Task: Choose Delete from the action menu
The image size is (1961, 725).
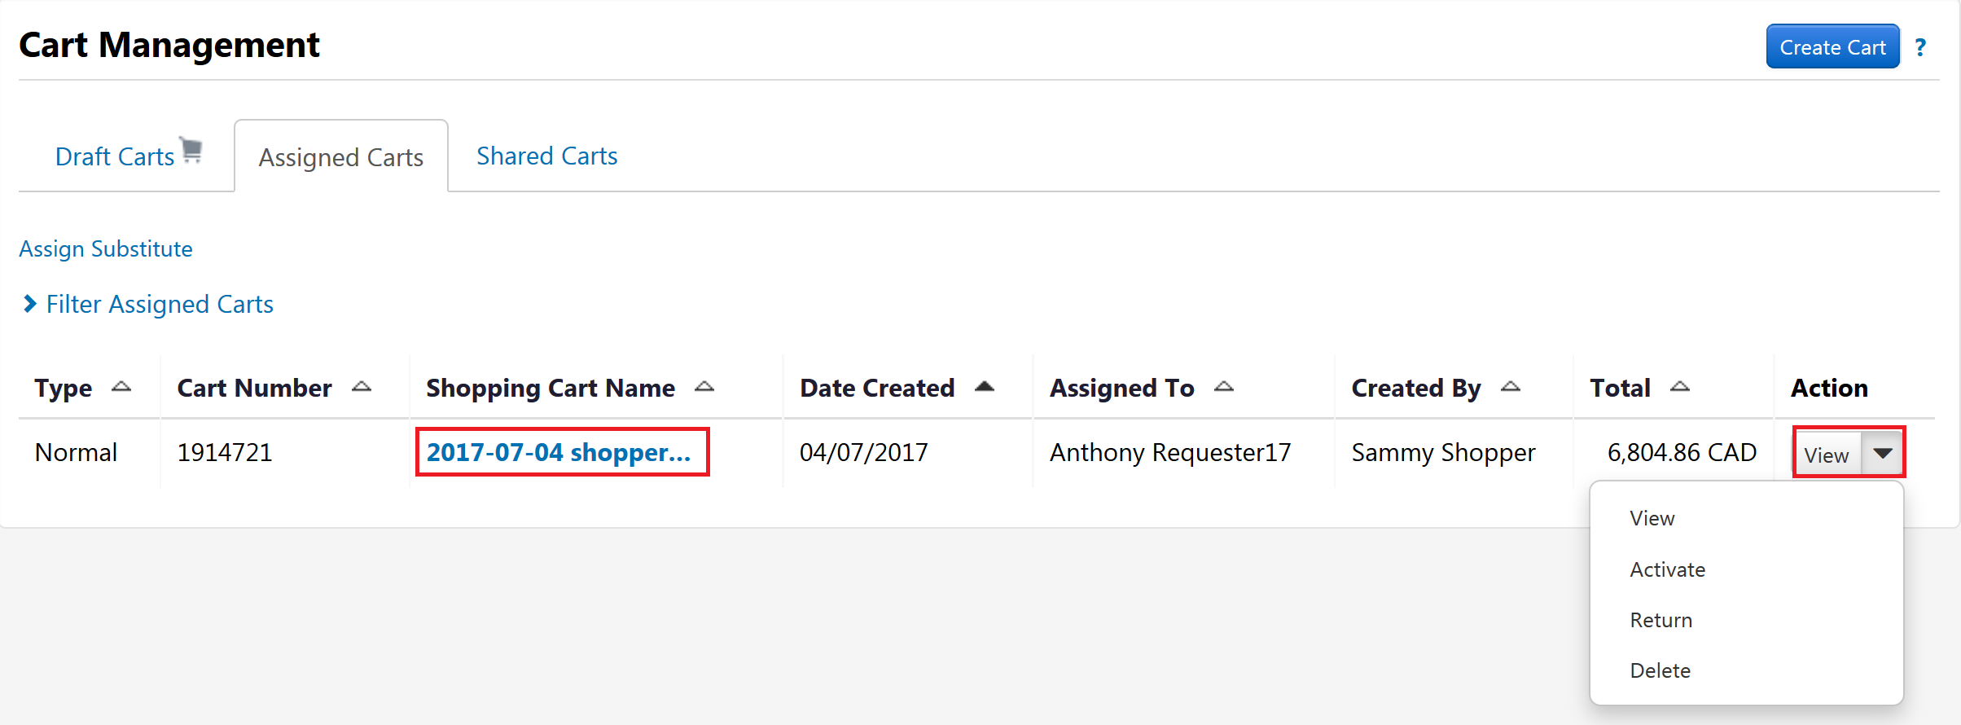Action: click(1660, 670)
